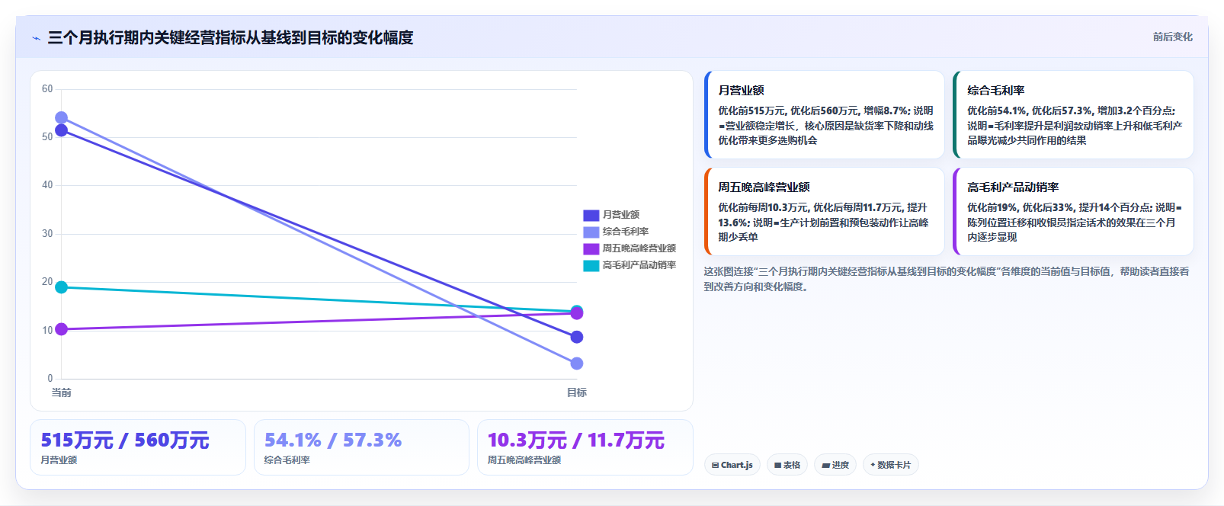Click the 目标 x-axis label
Screen dimensions: 1224x506
point(577,393)
